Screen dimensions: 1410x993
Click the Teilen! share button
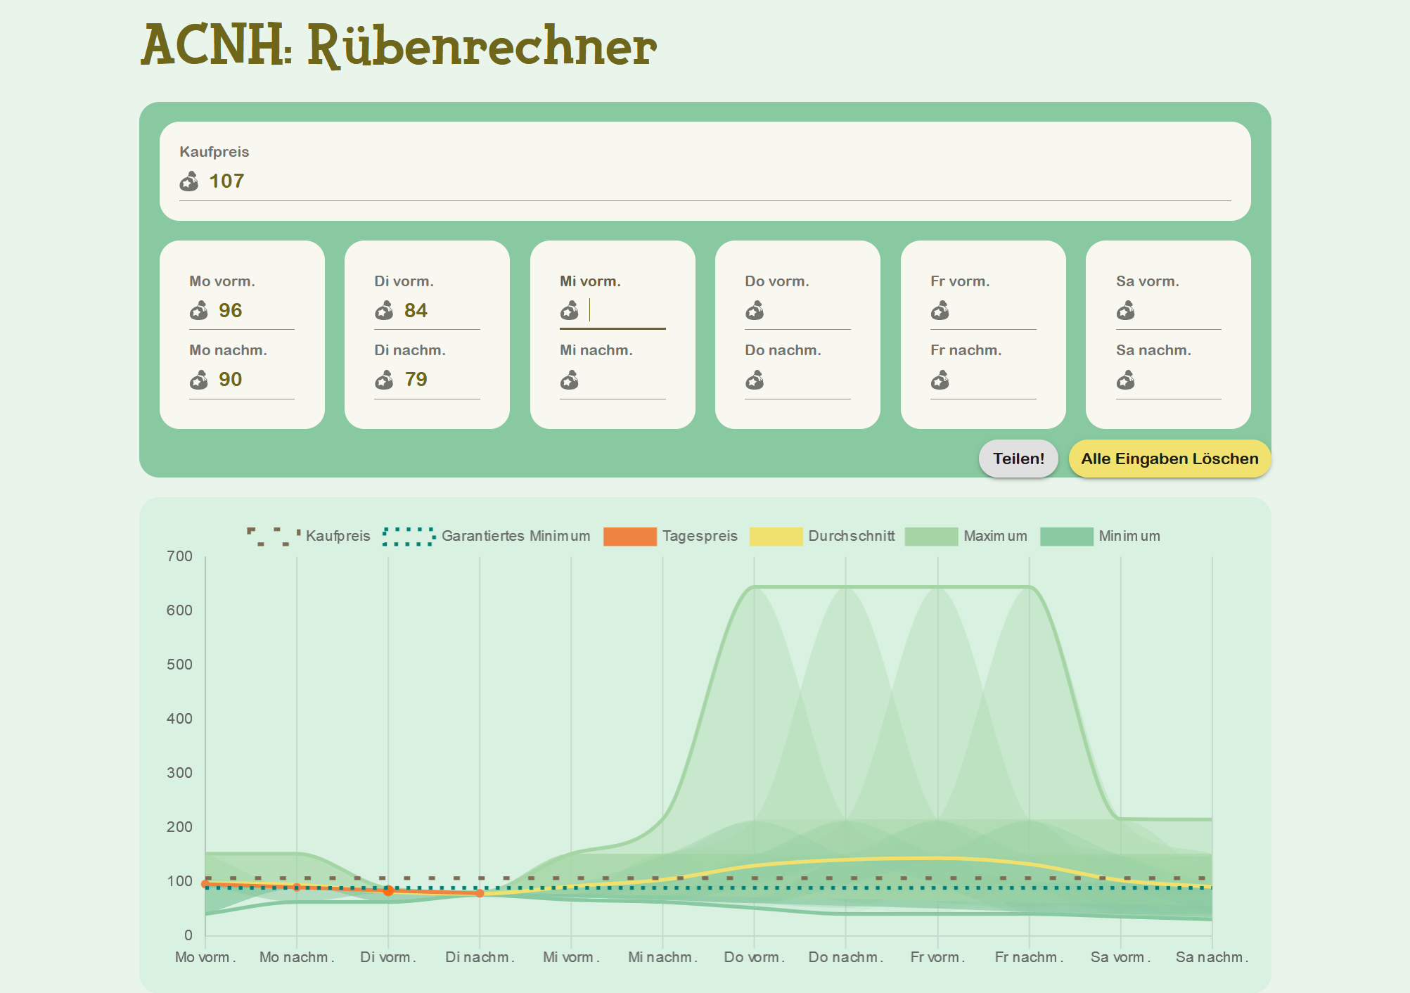1018,459
